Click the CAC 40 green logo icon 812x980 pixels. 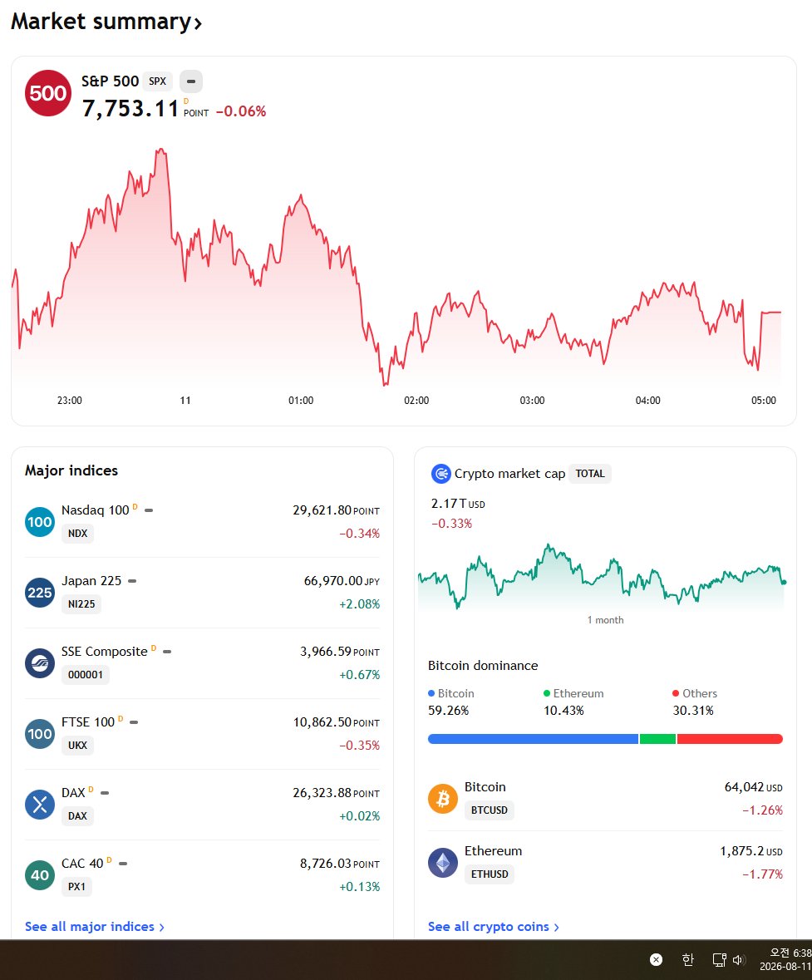coord(40,875)
